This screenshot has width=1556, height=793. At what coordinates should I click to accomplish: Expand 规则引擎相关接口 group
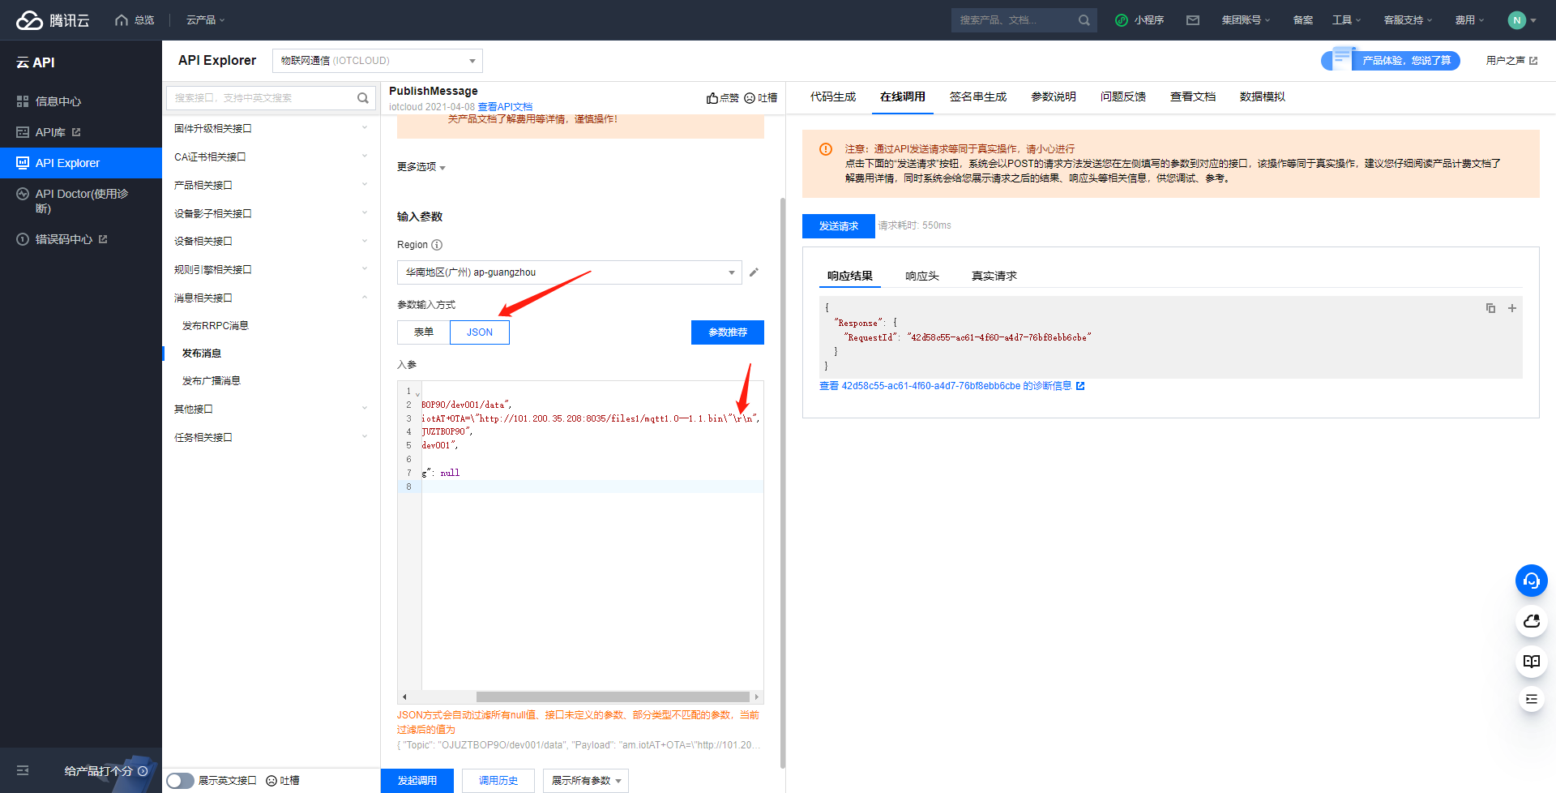tap(271, 270)
